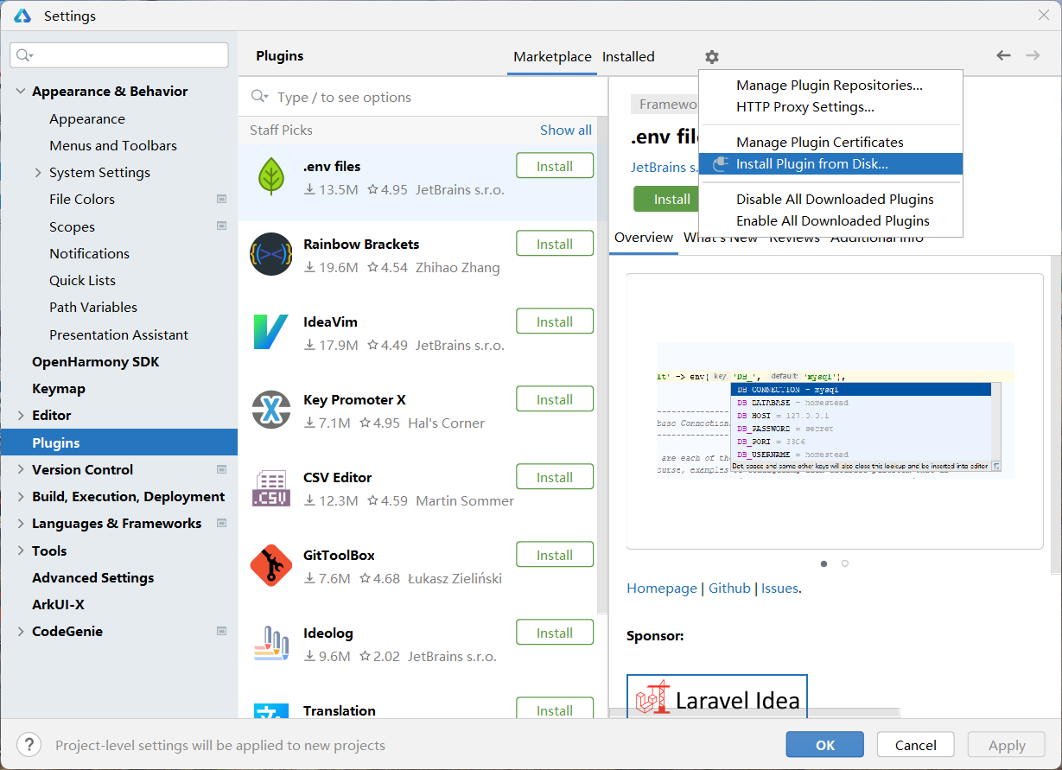Screen dimensions: 1062x770
Task: Click the CSV Editor plugin icon
Action: coord(271,487)
